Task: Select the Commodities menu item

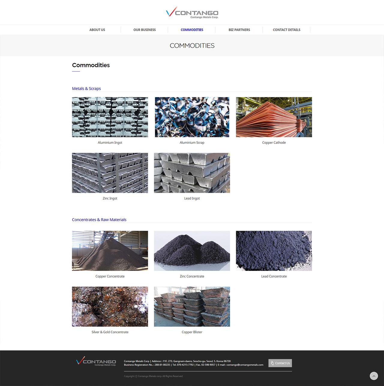Action: (x=192, y=30)
